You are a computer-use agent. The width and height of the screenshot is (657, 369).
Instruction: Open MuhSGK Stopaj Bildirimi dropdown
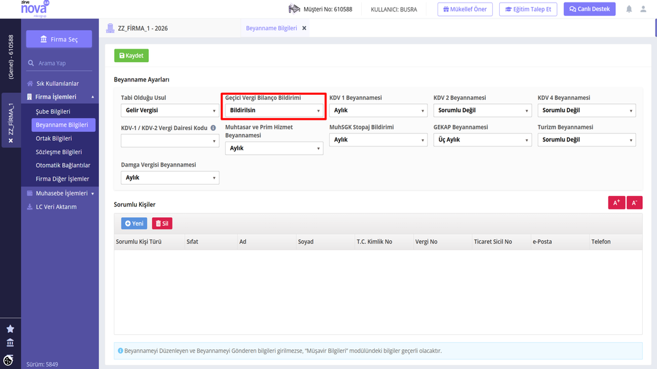point(379,140)
